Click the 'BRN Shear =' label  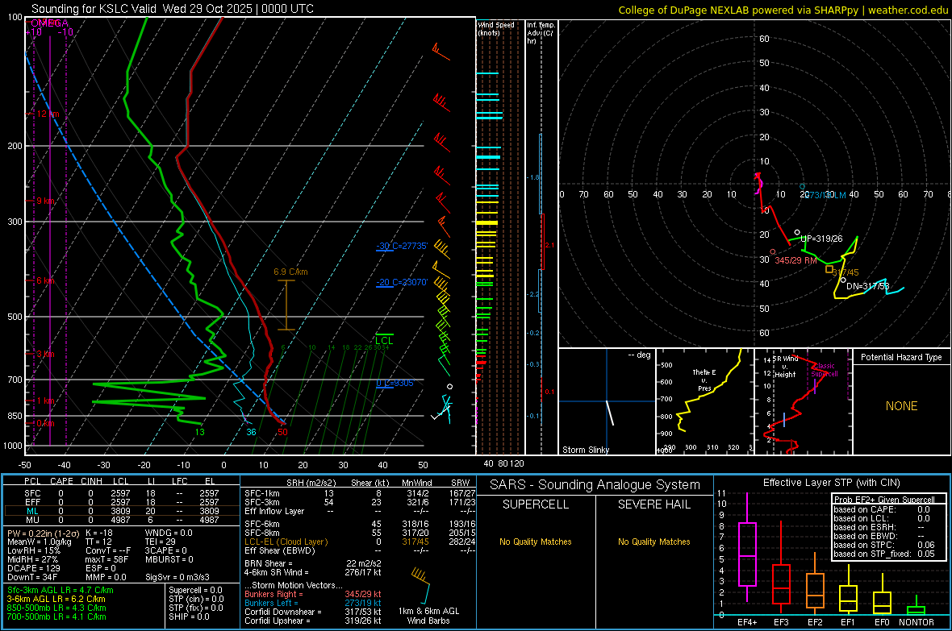tap(269, 563)
